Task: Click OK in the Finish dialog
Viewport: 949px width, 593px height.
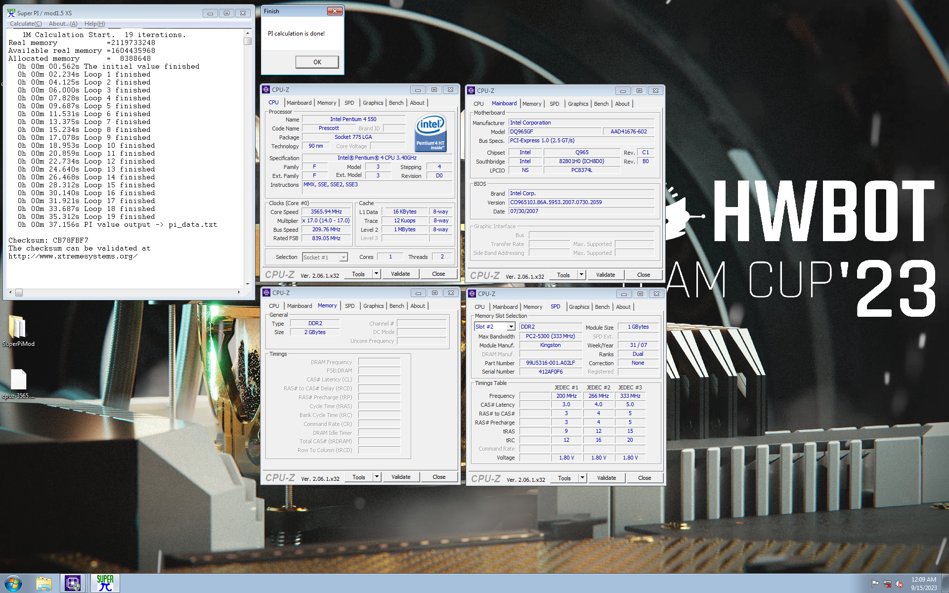Action: click(317, 62)
